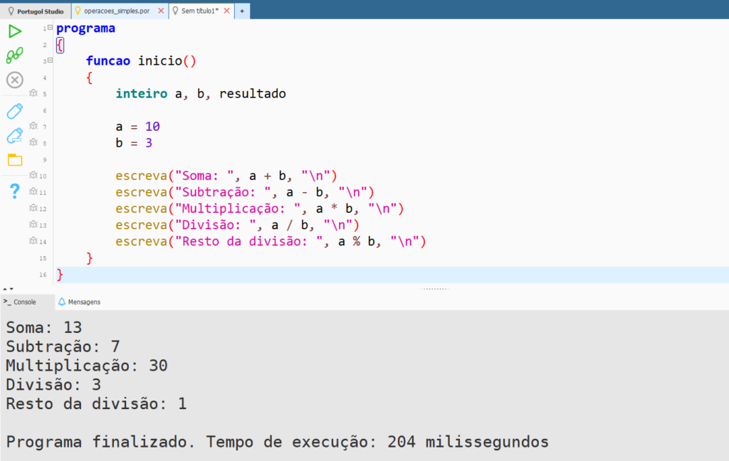729x461 pixels.
Task: Click the Portugol Studio home tab
Action: [x=36, y=11]
